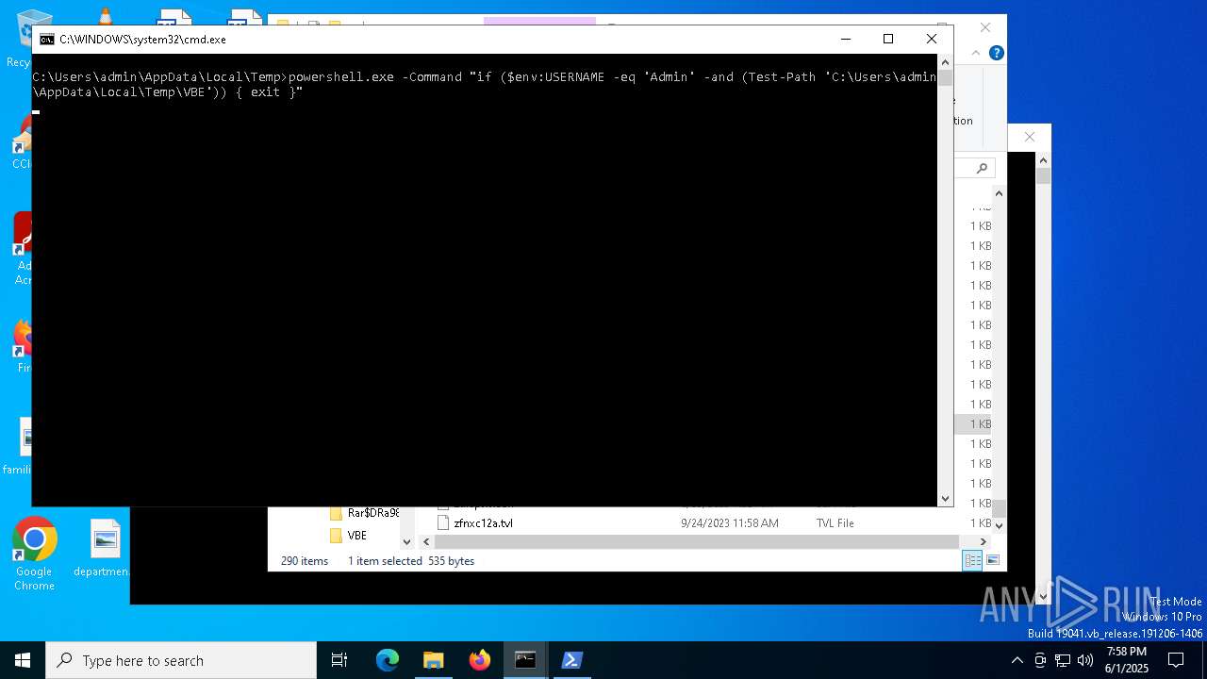Launch Firefox from the taskbar
Image resolution: width=1207 pixels, height=679 pixels.
pos(479,660)
